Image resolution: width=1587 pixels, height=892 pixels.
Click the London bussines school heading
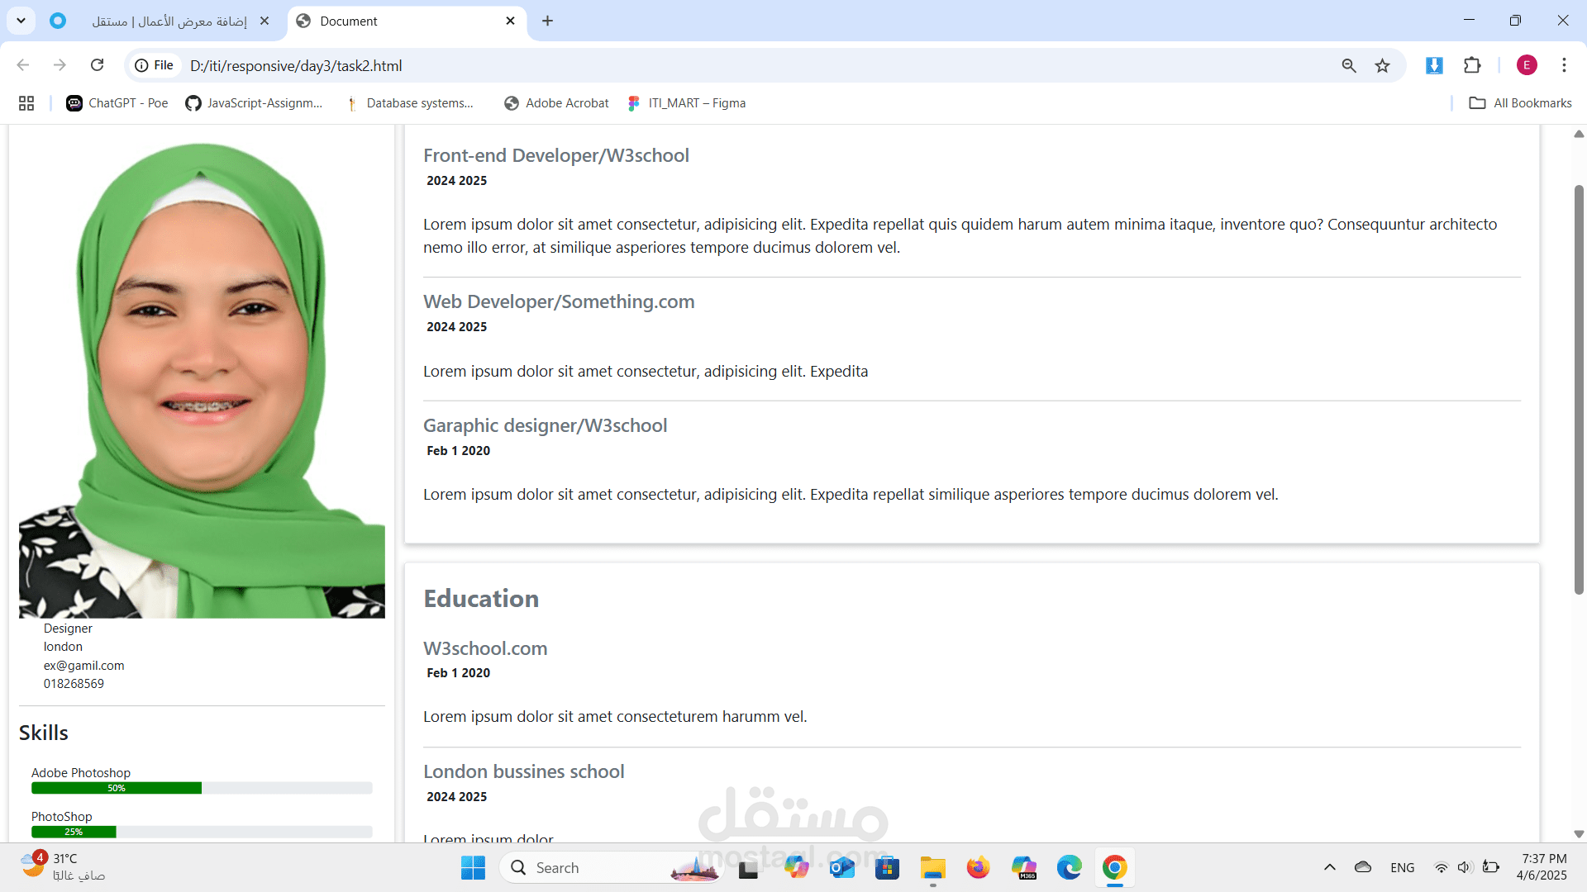click(524, 771)
